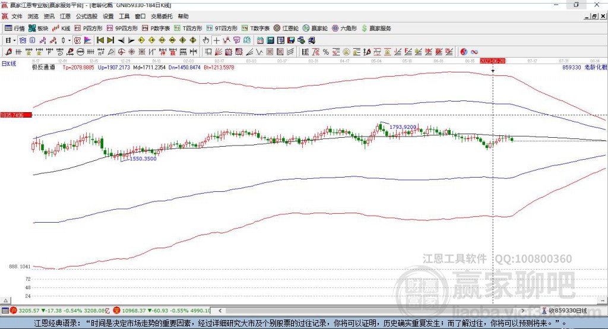This screenshot has height=329, width=608.
Task: Select the Gann fan lines tool
Action: (x=218, y=52)
